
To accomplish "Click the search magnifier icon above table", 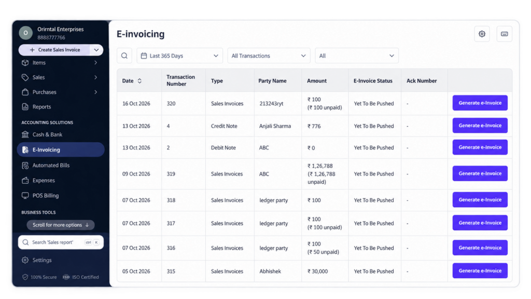I will 124,56.
